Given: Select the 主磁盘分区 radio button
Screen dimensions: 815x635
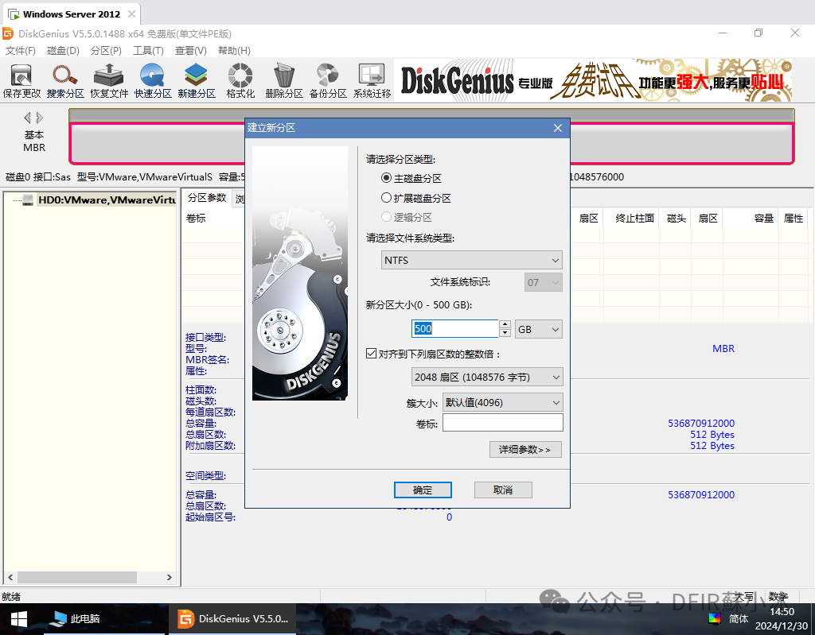Looking at the screenshot, I should [386, 178].
